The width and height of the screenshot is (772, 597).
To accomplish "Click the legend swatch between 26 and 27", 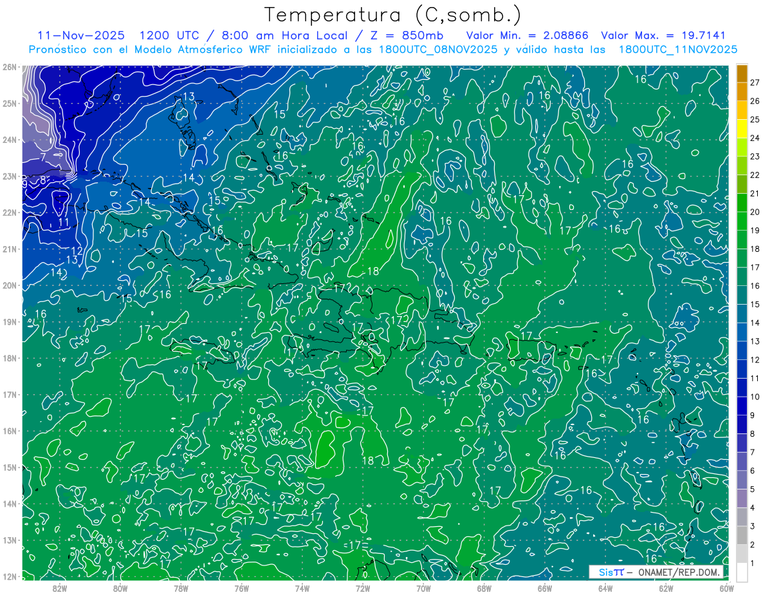I will 742,92.
